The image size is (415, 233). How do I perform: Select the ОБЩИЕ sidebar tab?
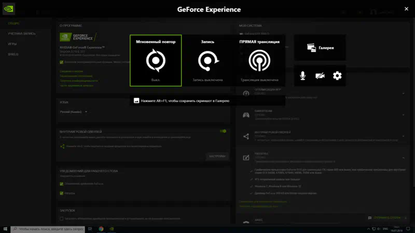(13, 23)
